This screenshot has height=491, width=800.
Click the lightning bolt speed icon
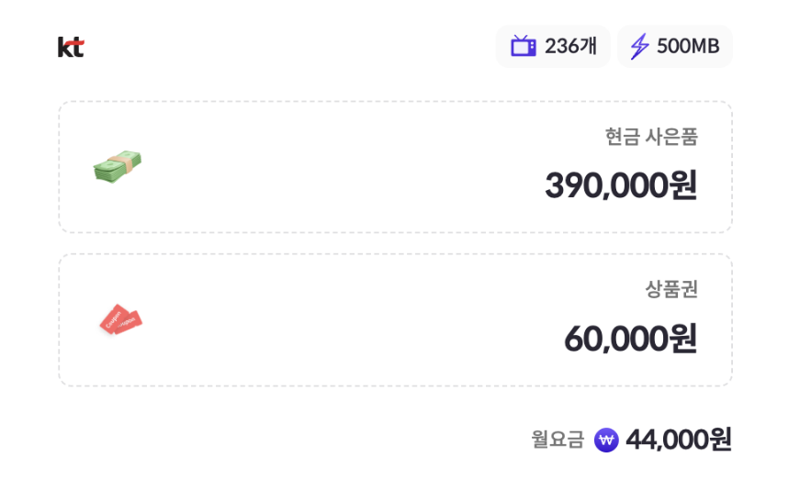pyautogui.click(x=639, y=46)
